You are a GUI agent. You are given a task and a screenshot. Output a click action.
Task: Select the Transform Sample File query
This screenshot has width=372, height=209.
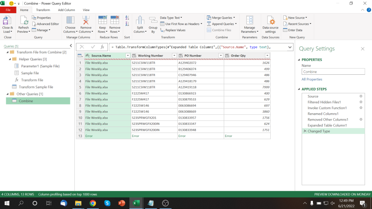tap(36, 87)
